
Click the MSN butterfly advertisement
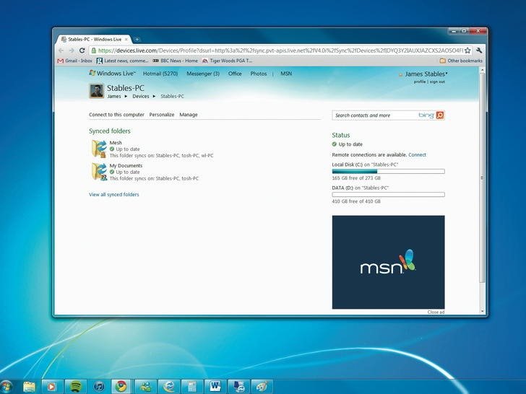point(388,262)
